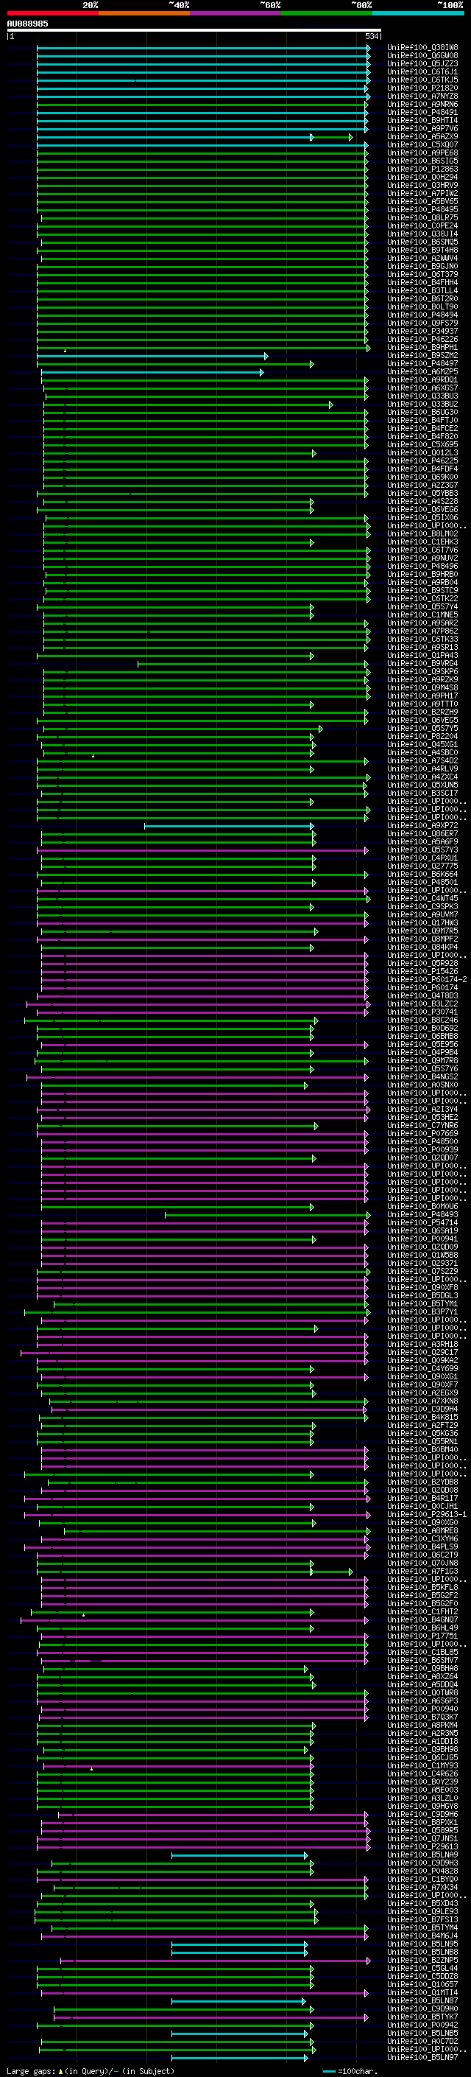The height and width of the screenshot is (2077, 471).
Task: Select label UniRef100_B9HTI4
Action: tap(422, 120)
